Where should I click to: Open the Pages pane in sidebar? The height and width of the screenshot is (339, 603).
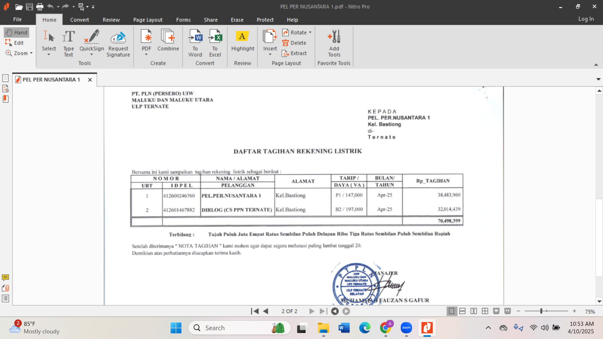click(5, 78)
